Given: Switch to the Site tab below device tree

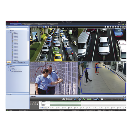Looking at the screenshot, I should click(x=8, y=62).
